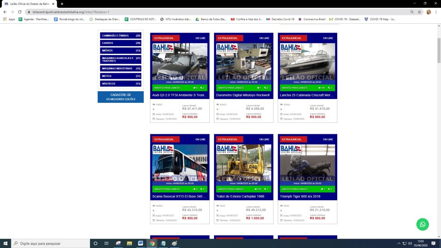Open Chrome three-dot menu

436,12
